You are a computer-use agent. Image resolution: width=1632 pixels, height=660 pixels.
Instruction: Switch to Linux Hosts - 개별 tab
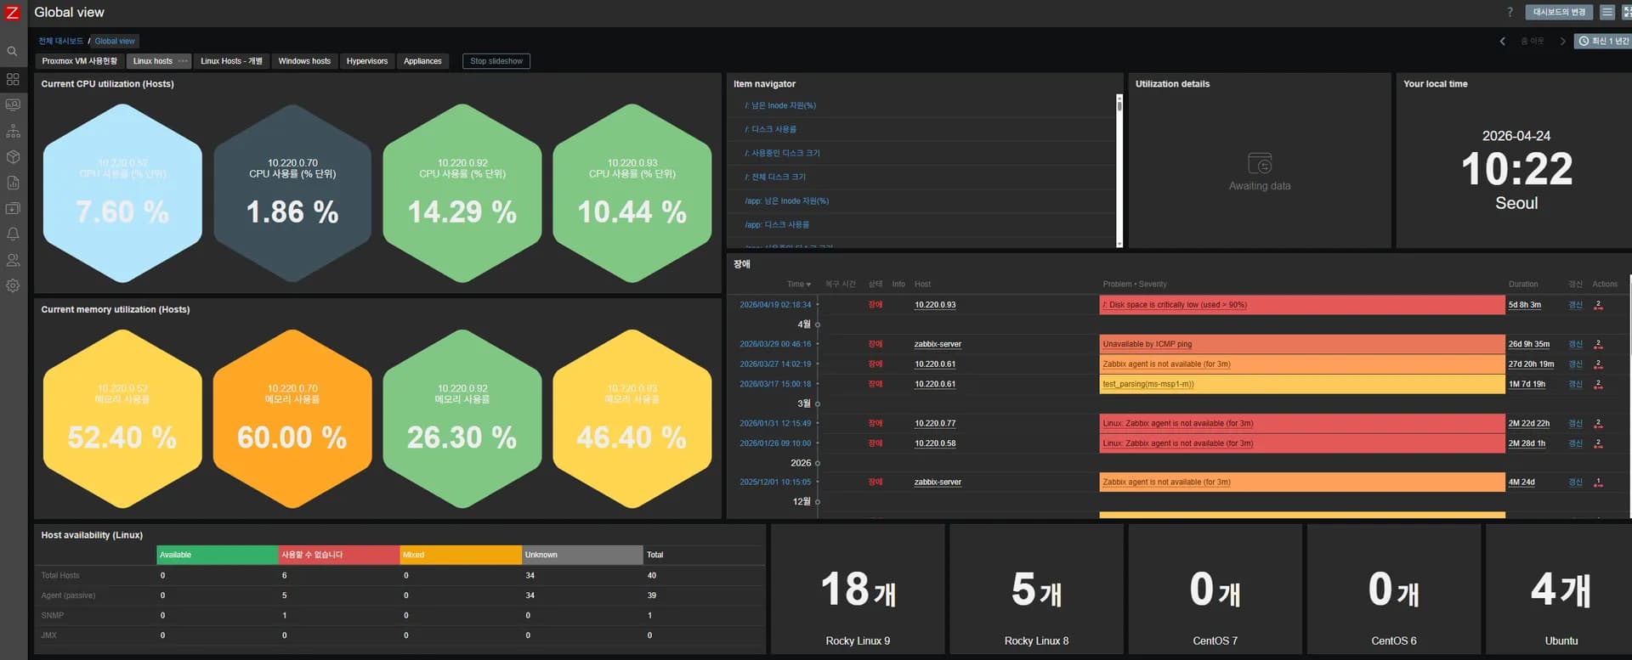click(231, 61)
